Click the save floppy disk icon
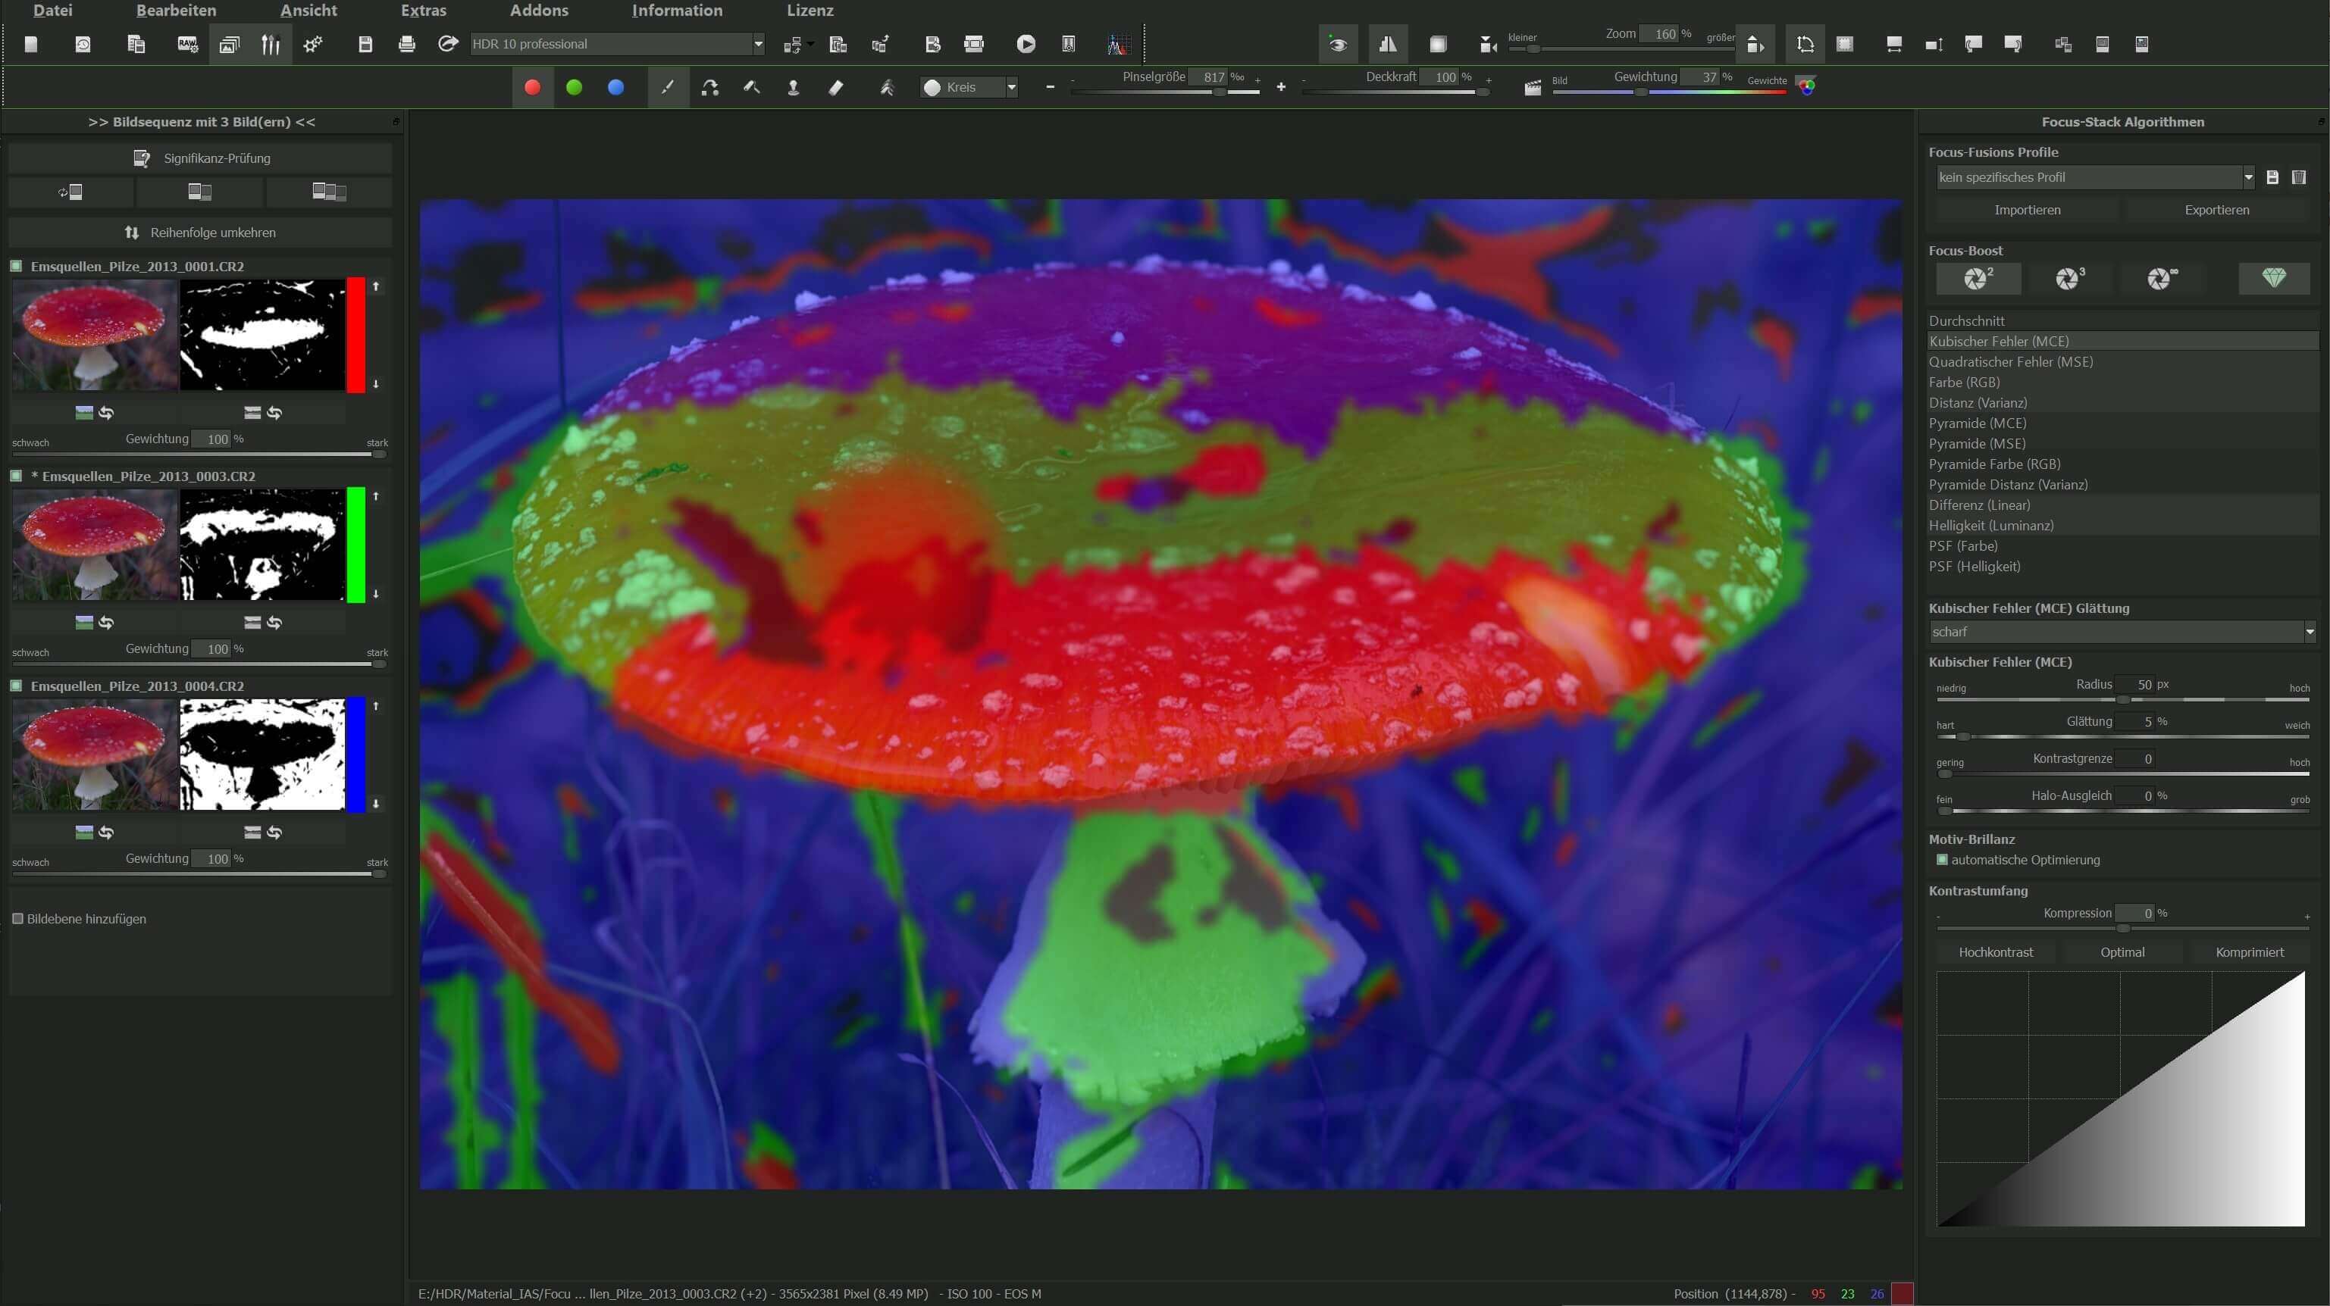Viewport: 2330px width, 1306px height. (365, 44)
